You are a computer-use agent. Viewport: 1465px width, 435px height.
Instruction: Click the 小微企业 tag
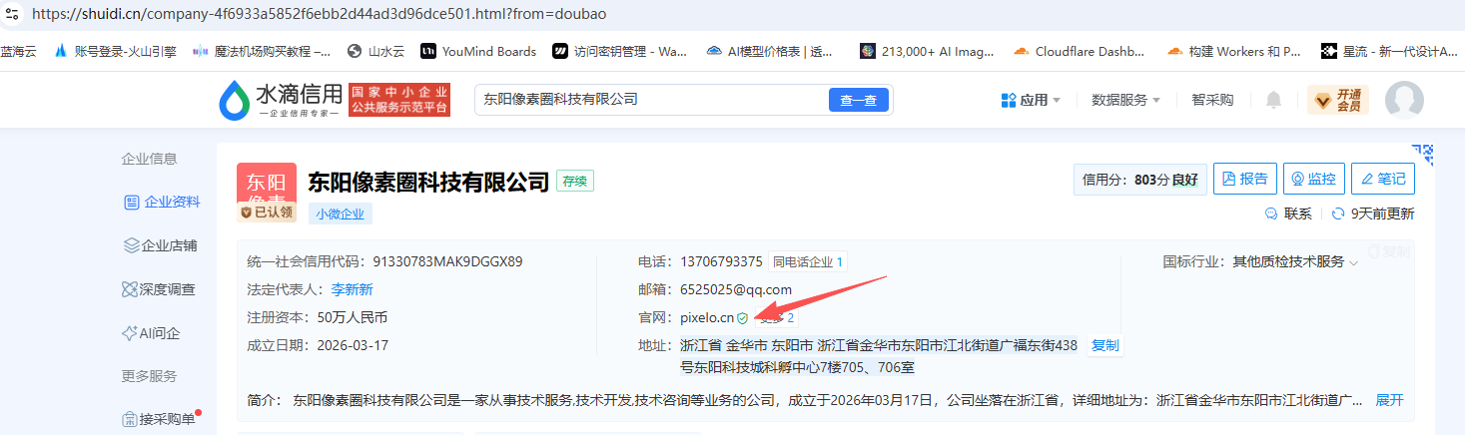[x=341, y=214]
